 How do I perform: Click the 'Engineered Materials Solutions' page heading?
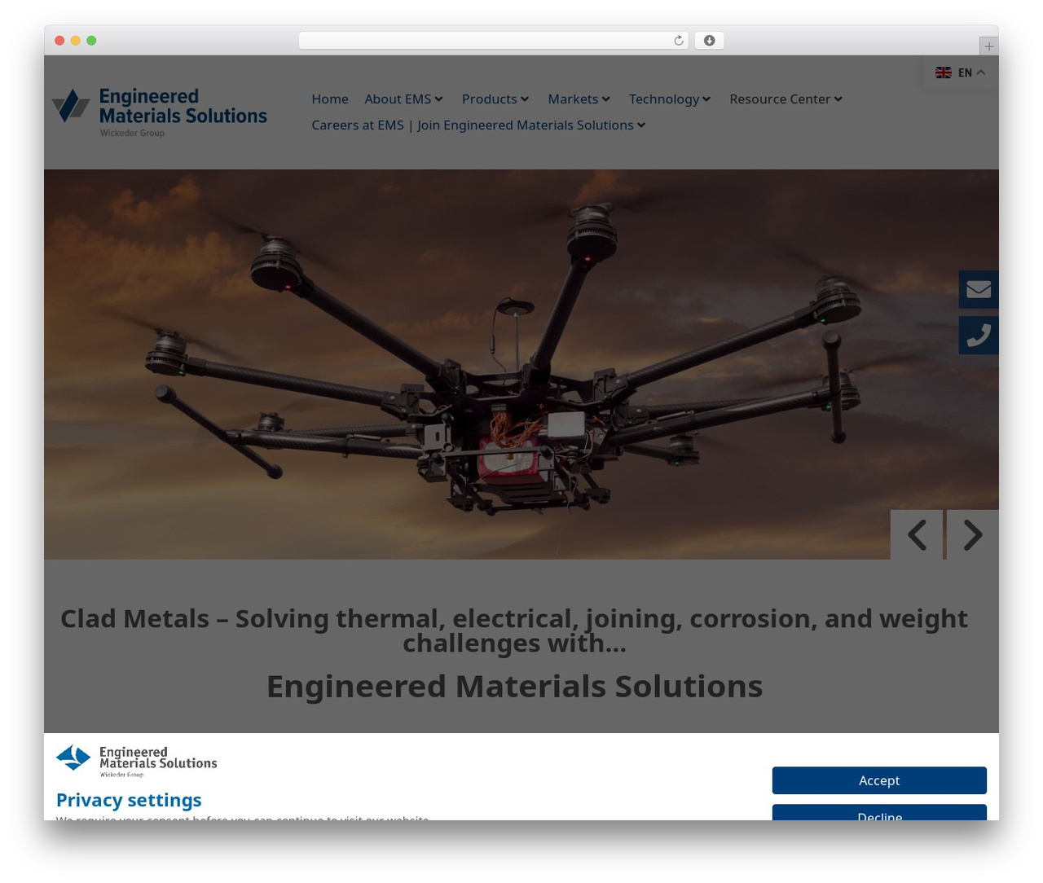coord(514,687)
